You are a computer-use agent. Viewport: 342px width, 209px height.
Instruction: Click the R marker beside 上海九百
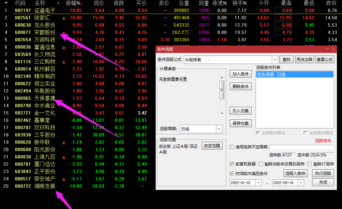pyautogui.click(x=64, y=158)
